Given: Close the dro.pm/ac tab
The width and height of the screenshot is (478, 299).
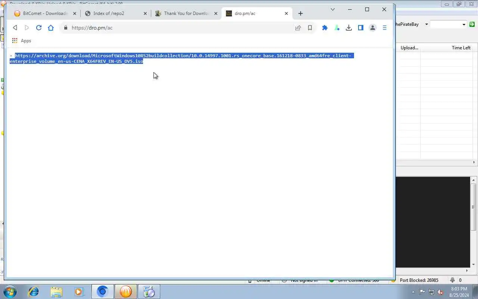Looking at the screenshot, I should (286, 13).
